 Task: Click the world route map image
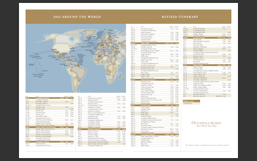tap(76, 58)
